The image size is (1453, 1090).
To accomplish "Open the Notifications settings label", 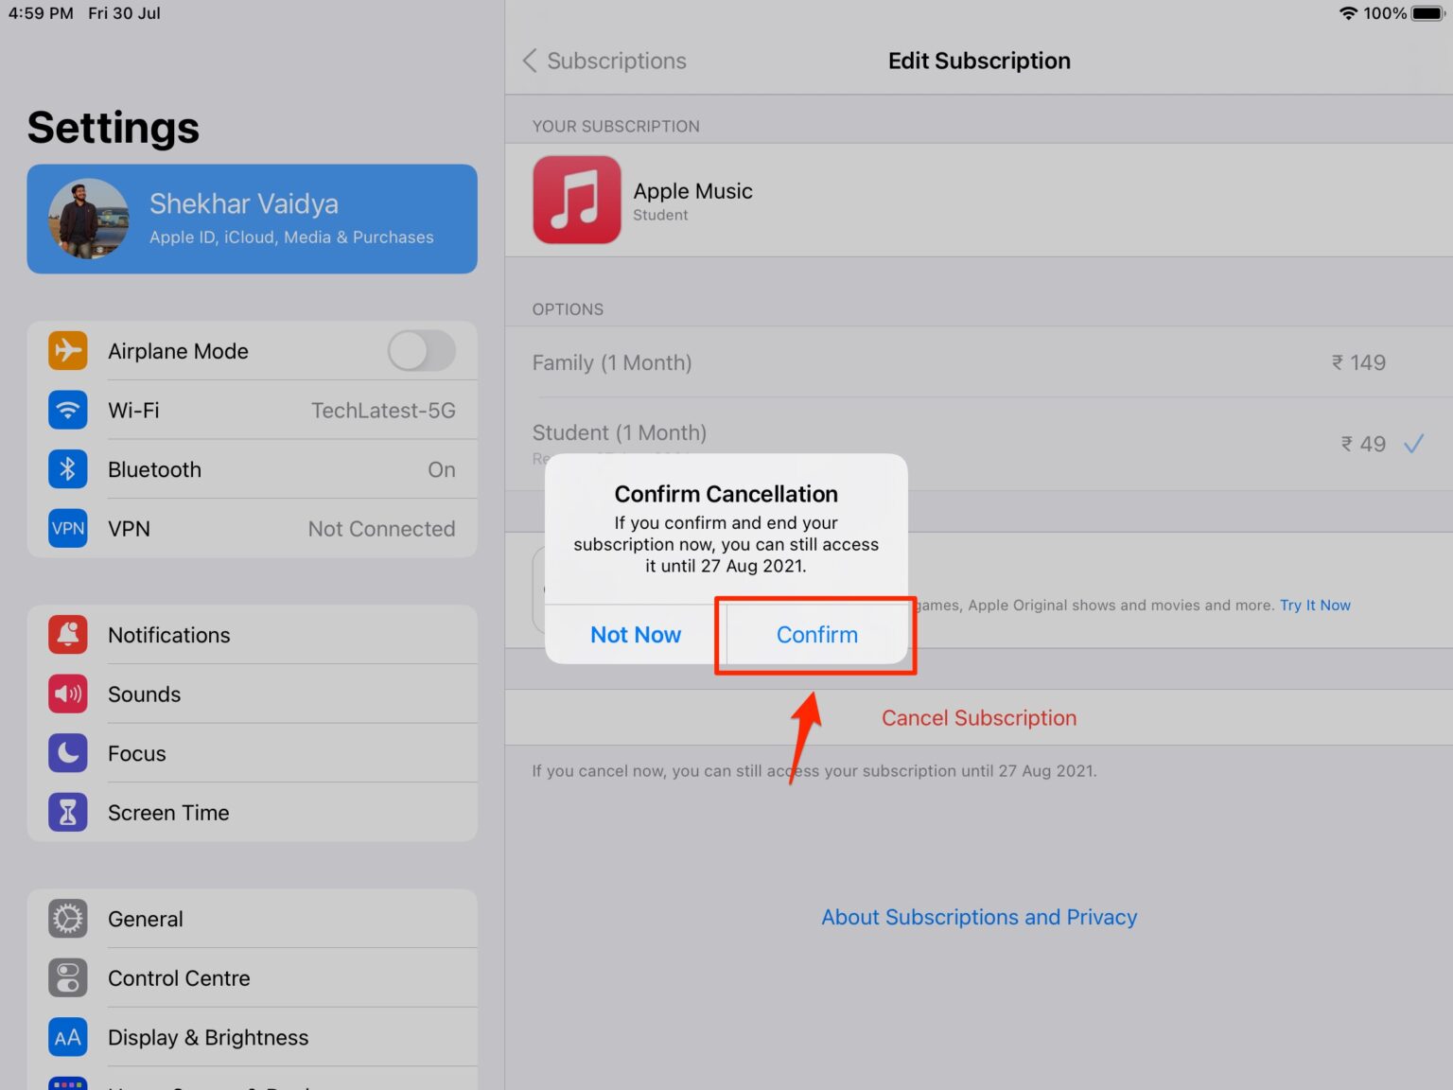I will (169, 635).
